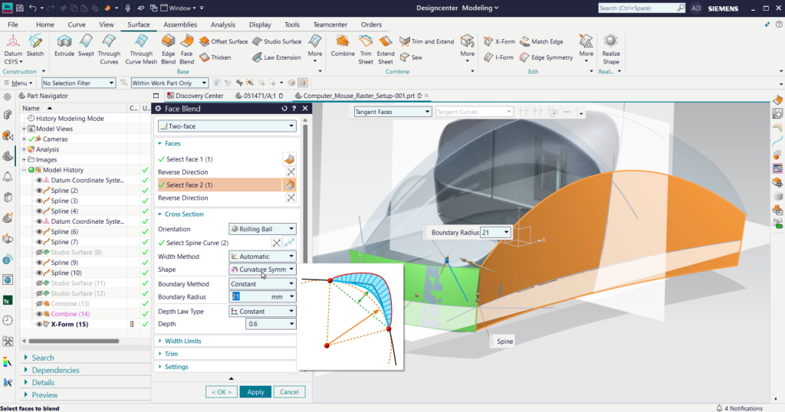Image resolution: width=785 pixels, height=412 pixels.
Task: Open the Menu button
Action: point(18,83)
